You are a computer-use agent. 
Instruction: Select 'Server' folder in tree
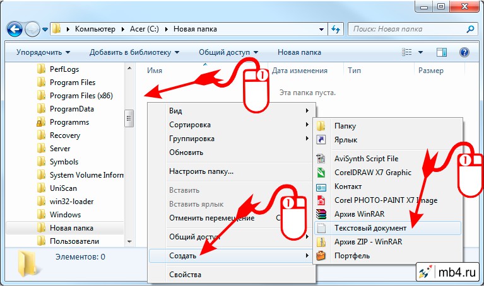point(60,149)
